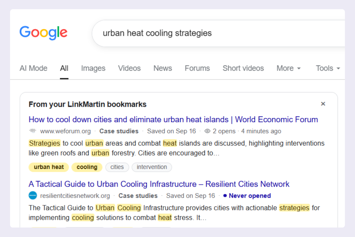Click the highlighted word Strategies in first snippet
This screenshot has width=355, height=237.
point(45,143)
